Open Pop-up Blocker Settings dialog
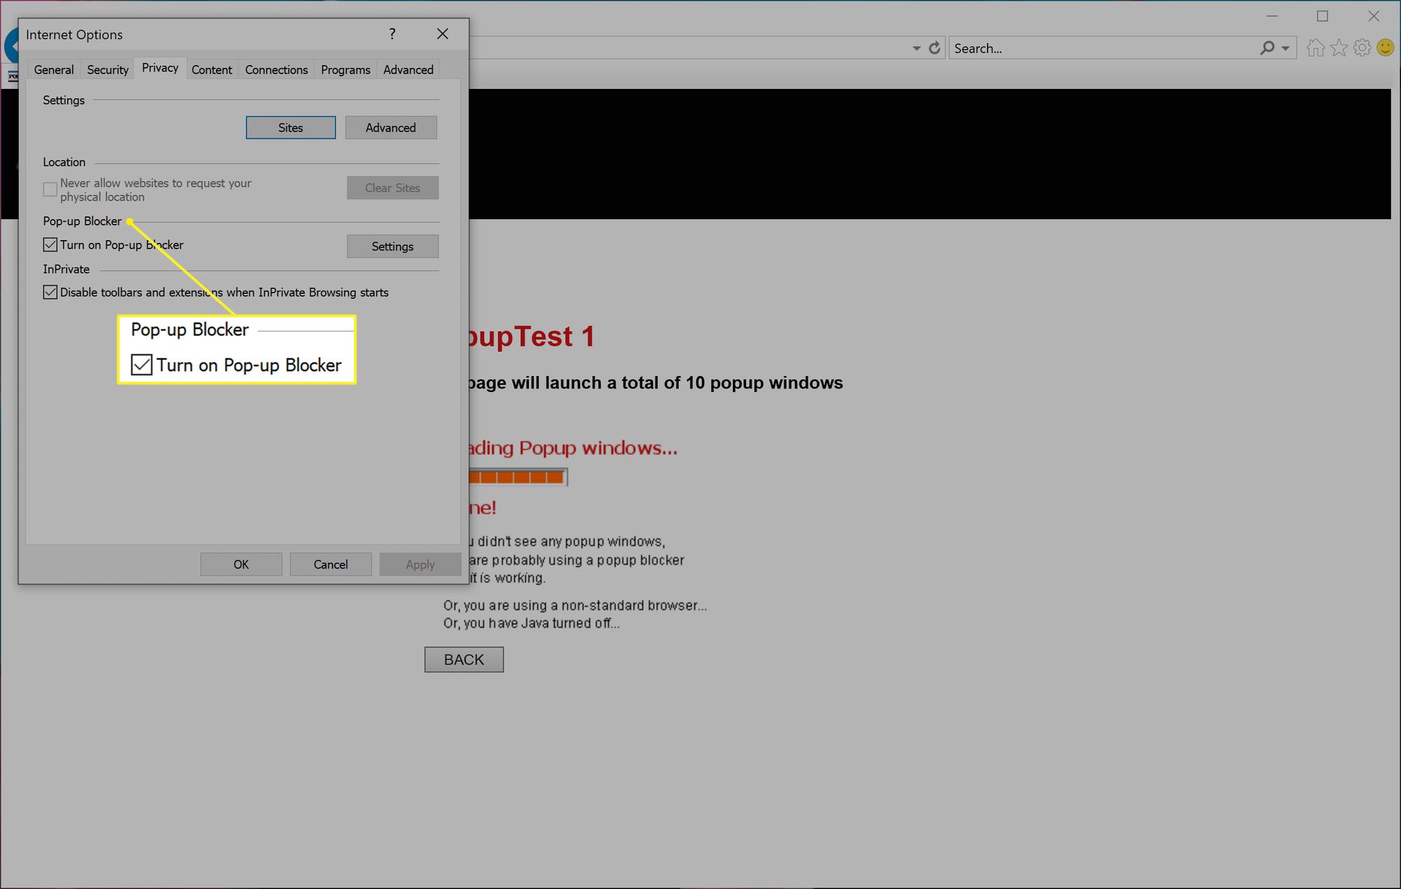The height and width of the screenshot is (889, 1401). tap(393, 246)
